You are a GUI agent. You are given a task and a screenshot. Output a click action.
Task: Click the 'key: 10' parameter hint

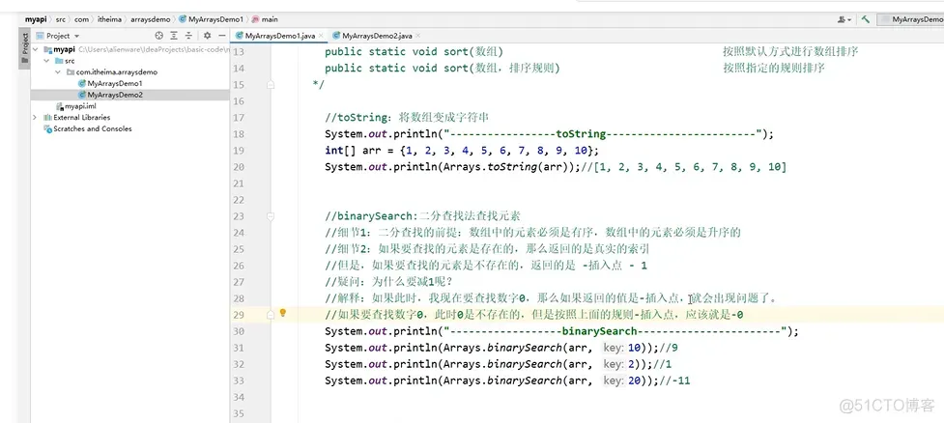[622, 348]
